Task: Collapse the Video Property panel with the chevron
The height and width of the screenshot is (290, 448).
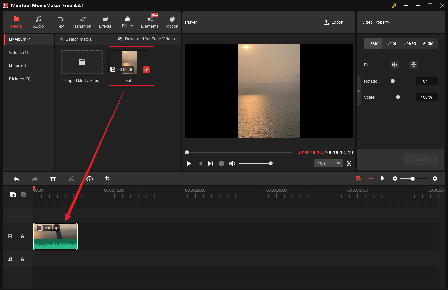Action: coord(359,91)
